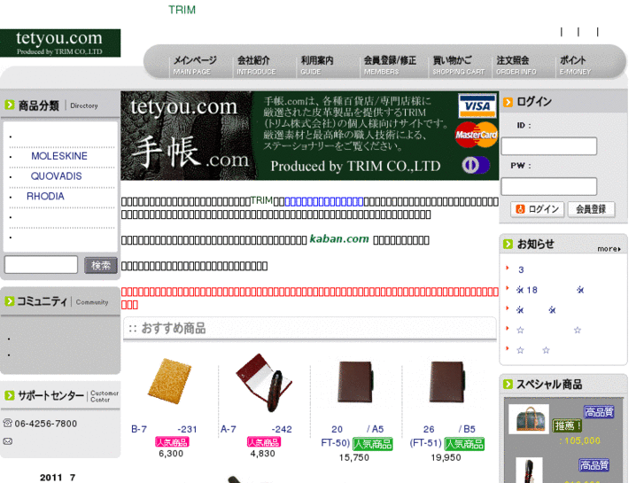644x483 pixels.
Task: Select MOLESKINE in product directory
Action: [59, 156]
